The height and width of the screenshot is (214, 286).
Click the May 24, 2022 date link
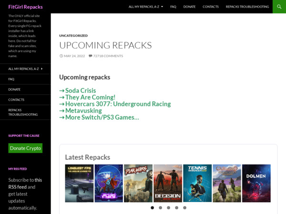click(x=74, y=56)
